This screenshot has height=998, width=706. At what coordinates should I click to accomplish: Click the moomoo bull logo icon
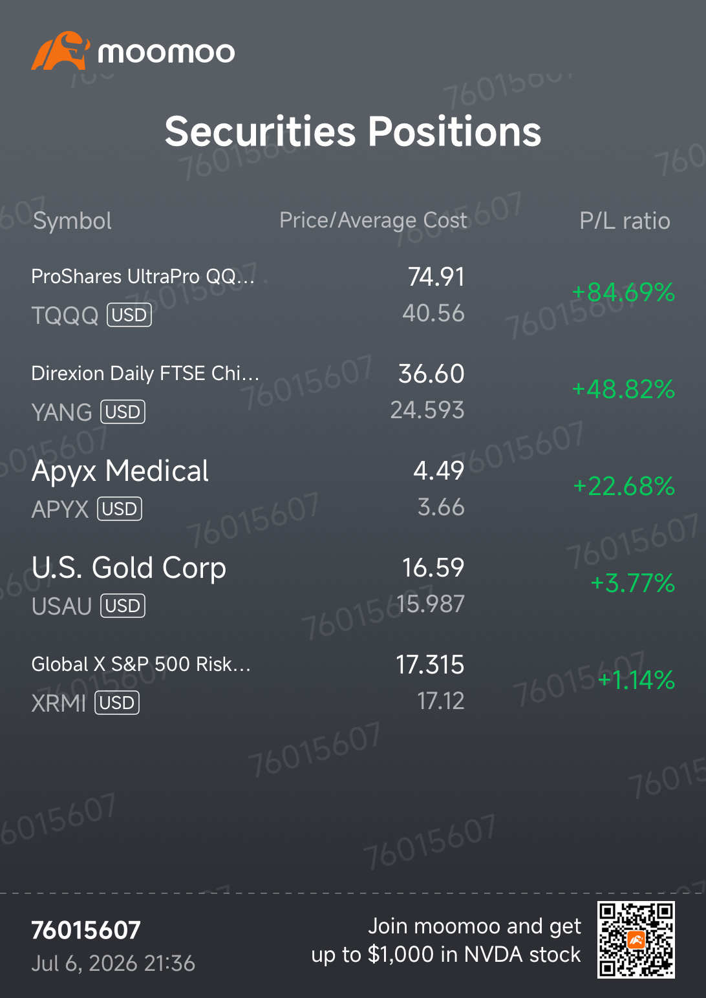pos(61,50)
